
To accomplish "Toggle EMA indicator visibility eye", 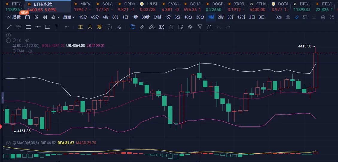I will coord(30,51).
